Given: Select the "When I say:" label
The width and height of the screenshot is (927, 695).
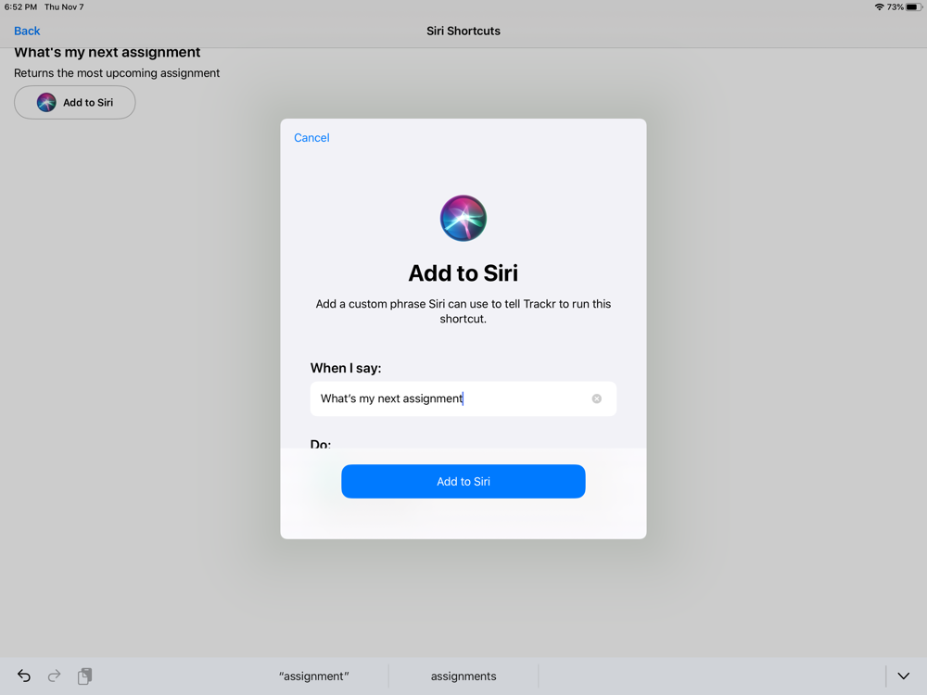Looking at the screenshot, I should click(x=346, y=368).
